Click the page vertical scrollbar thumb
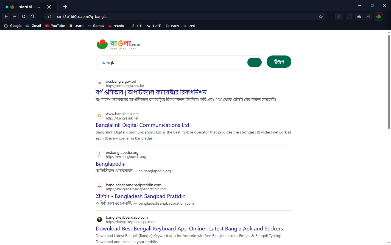 [389, 82]
